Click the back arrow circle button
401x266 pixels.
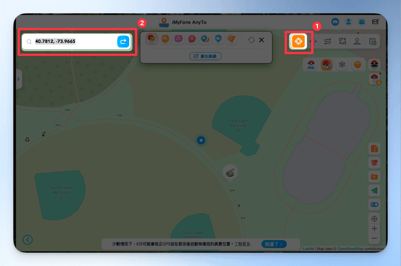pyautogui.click(x=28, y=240)
